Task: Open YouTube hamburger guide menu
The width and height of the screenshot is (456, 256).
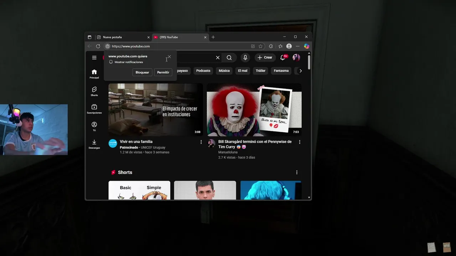Action: [x=94, y=58]
